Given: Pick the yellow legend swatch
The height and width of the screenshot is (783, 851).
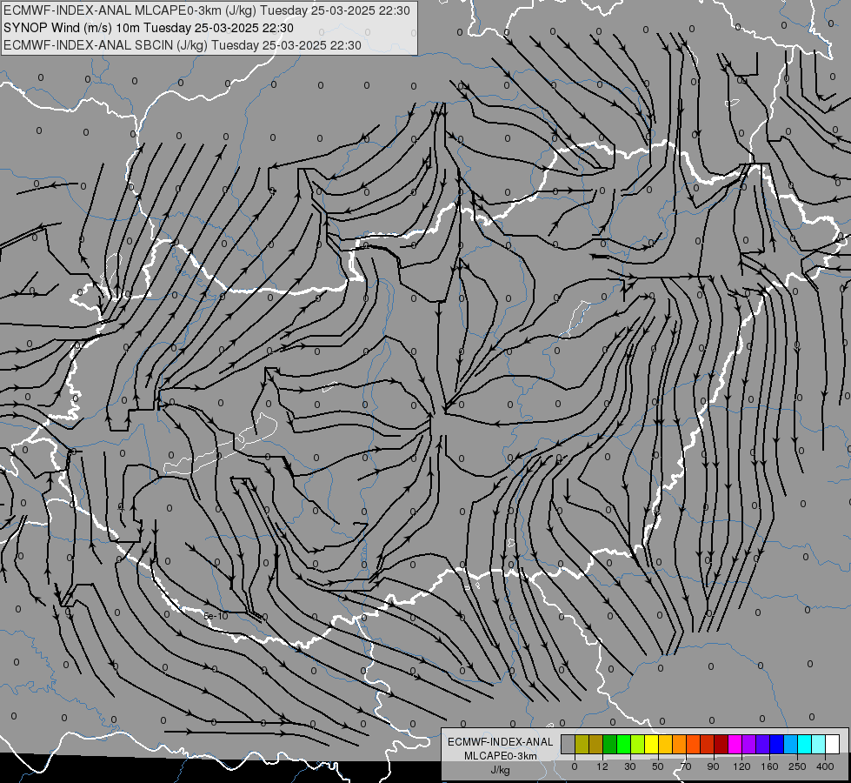Looking at the screenshot, I should [x=652, y=744].
